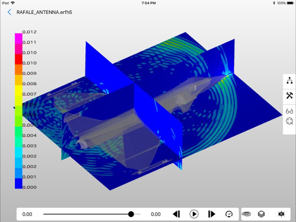Toggle the glasses view mode icon
The image size is (296, 222).
tap(290, 111)
